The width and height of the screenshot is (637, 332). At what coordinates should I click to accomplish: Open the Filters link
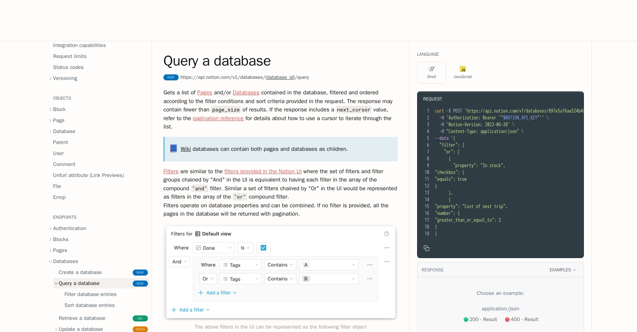click(171, 171)
